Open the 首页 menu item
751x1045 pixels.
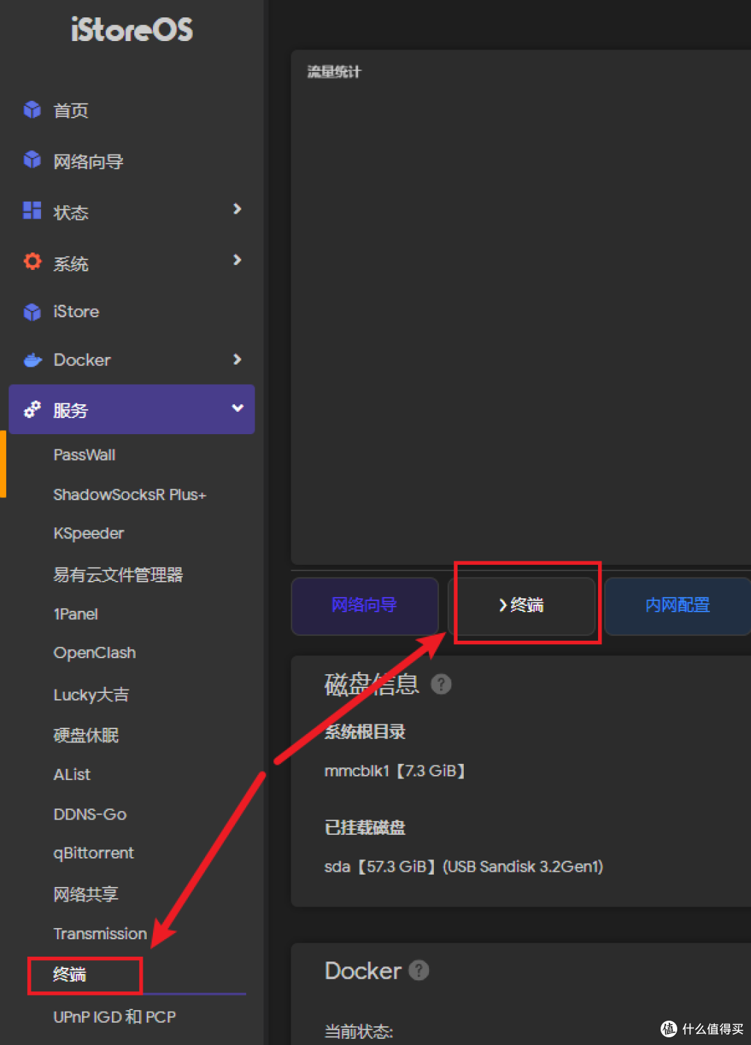(x=71, y=111)
